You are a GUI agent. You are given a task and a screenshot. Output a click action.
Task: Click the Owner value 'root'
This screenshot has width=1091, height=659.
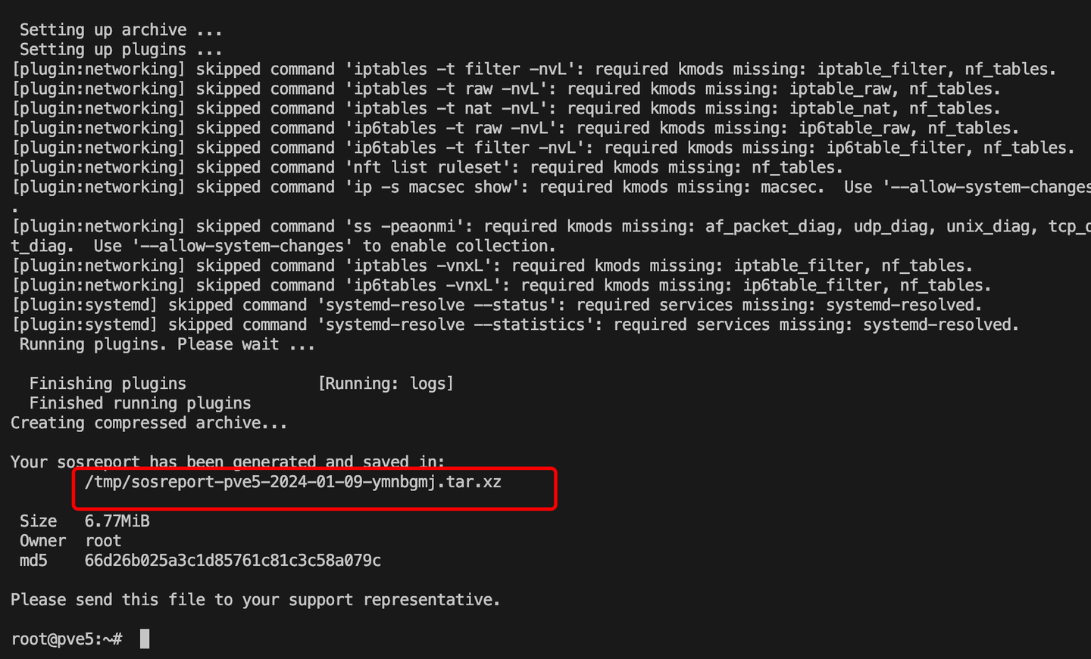(103, 541)
